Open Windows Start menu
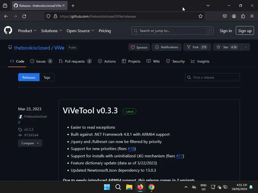258x193 pixels. click(x=107, y=187)
